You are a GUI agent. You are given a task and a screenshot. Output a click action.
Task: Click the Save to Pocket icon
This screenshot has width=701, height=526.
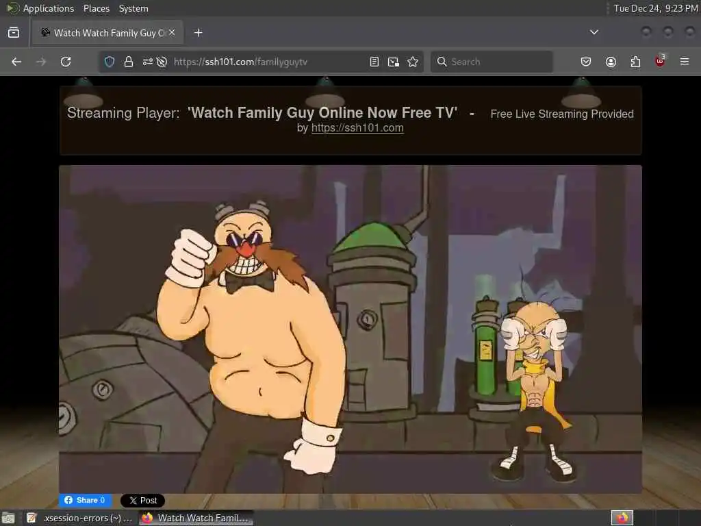point(586,62)
